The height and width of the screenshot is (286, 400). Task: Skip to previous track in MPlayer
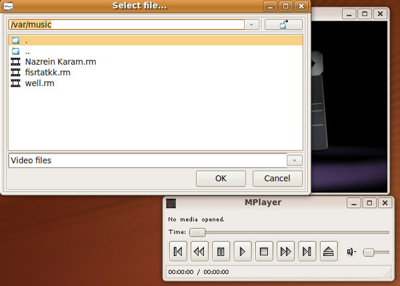click(x=178, y=251)
